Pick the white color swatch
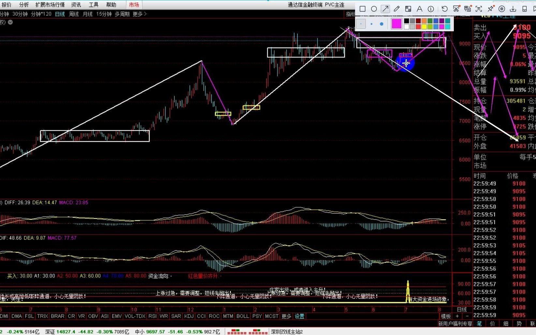Image resolution: width=536 pixels, height=335 pixels. [x=407, y=27]
